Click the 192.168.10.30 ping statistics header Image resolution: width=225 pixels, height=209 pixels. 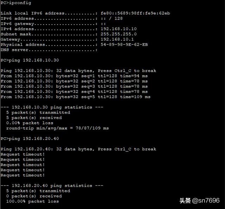[52, 107]
